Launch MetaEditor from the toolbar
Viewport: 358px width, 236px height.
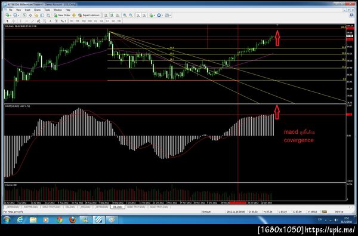(74, 15)
